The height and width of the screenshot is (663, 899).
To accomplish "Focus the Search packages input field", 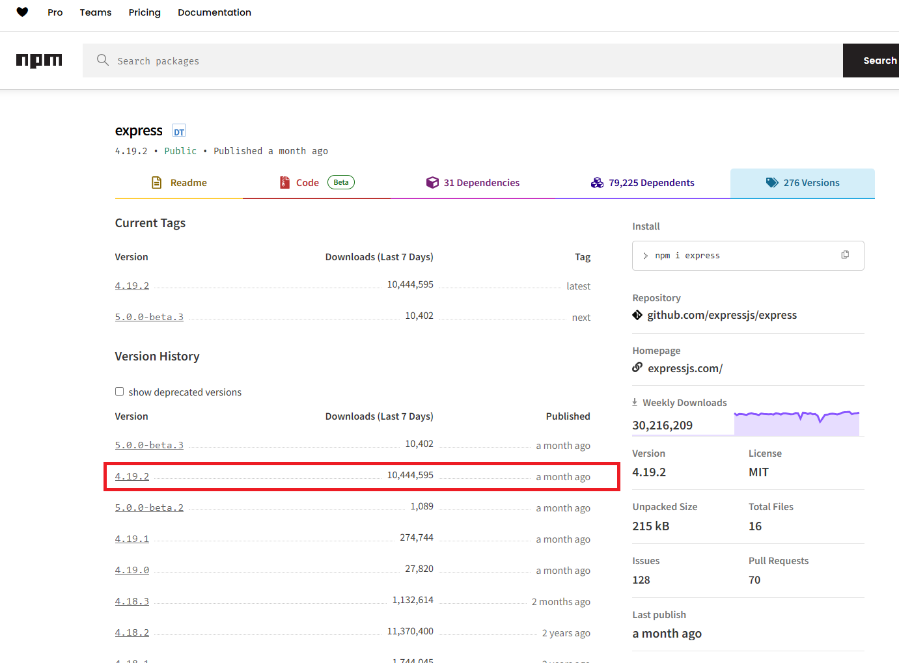I will pos(463,61).
